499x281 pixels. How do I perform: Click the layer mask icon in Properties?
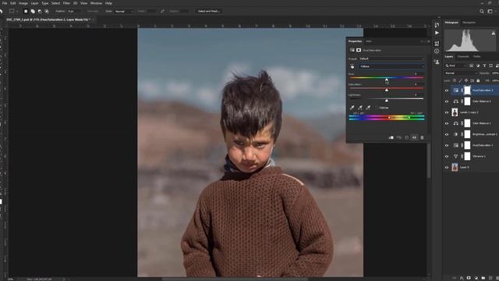tap(359, 50)
